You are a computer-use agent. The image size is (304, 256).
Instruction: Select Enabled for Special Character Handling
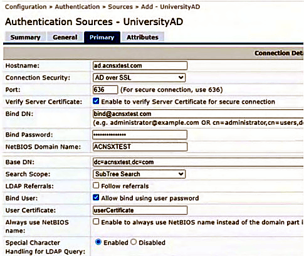tap(98, 242)
